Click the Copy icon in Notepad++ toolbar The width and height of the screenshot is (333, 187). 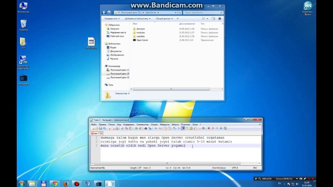click(x=127, y=129)
